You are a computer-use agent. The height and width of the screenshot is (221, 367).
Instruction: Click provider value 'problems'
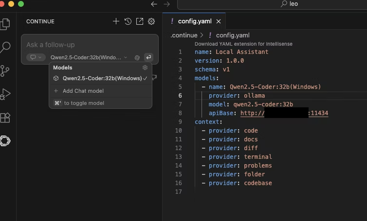pos(258,166)
